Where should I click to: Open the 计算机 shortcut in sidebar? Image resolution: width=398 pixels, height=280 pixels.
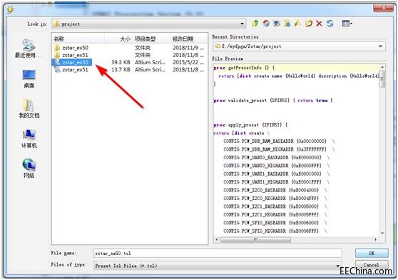click(x=29, y=139)
